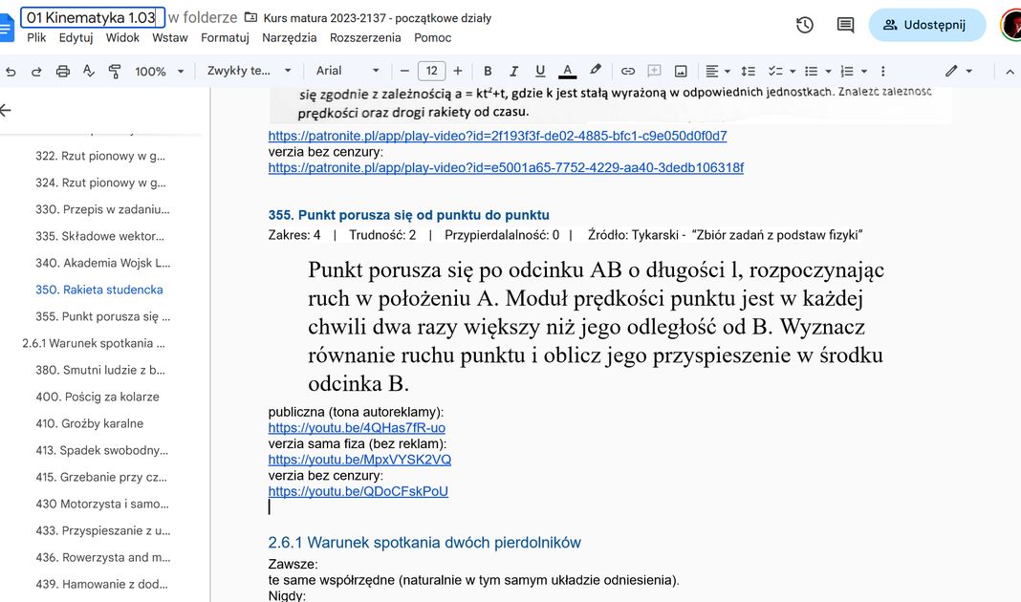Viewport: 1021px width, 602px height.
Task: Click the undo arrow
Action: pos(11,72)
